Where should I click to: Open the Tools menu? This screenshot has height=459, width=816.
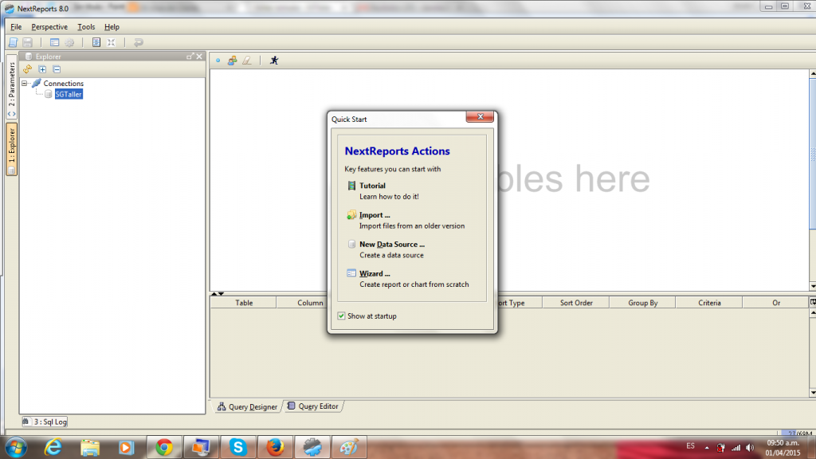86,27
